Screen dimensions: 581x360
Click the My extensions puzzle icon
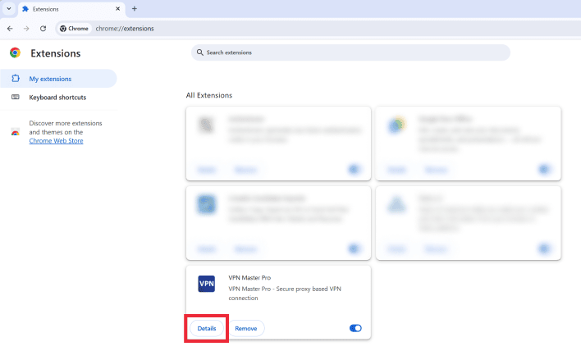pyautogui.click(x=16, y=79)
